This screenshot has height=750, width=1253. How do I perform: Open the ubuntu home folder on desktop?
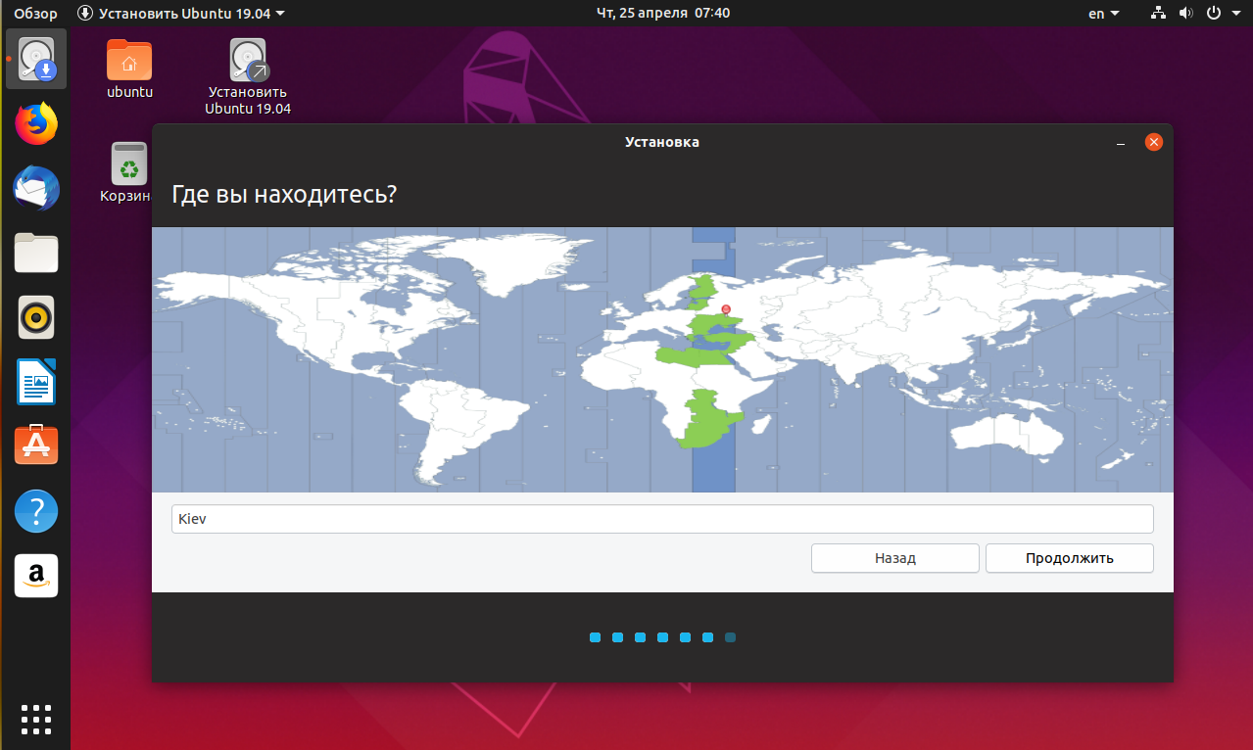point(129,69)
